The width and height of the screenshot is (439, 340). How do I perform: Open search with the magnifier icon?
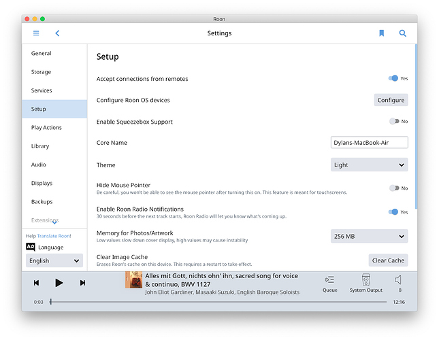[x=402, y=33]
